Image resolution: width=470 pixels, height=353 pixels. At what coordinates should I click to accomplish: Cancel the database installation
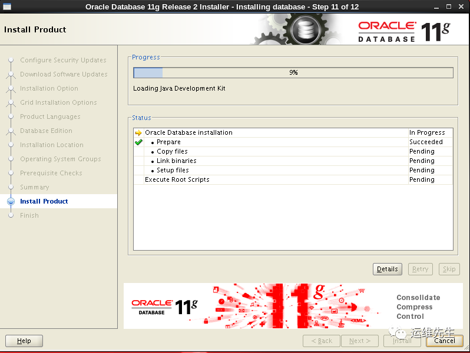[445, 341]
